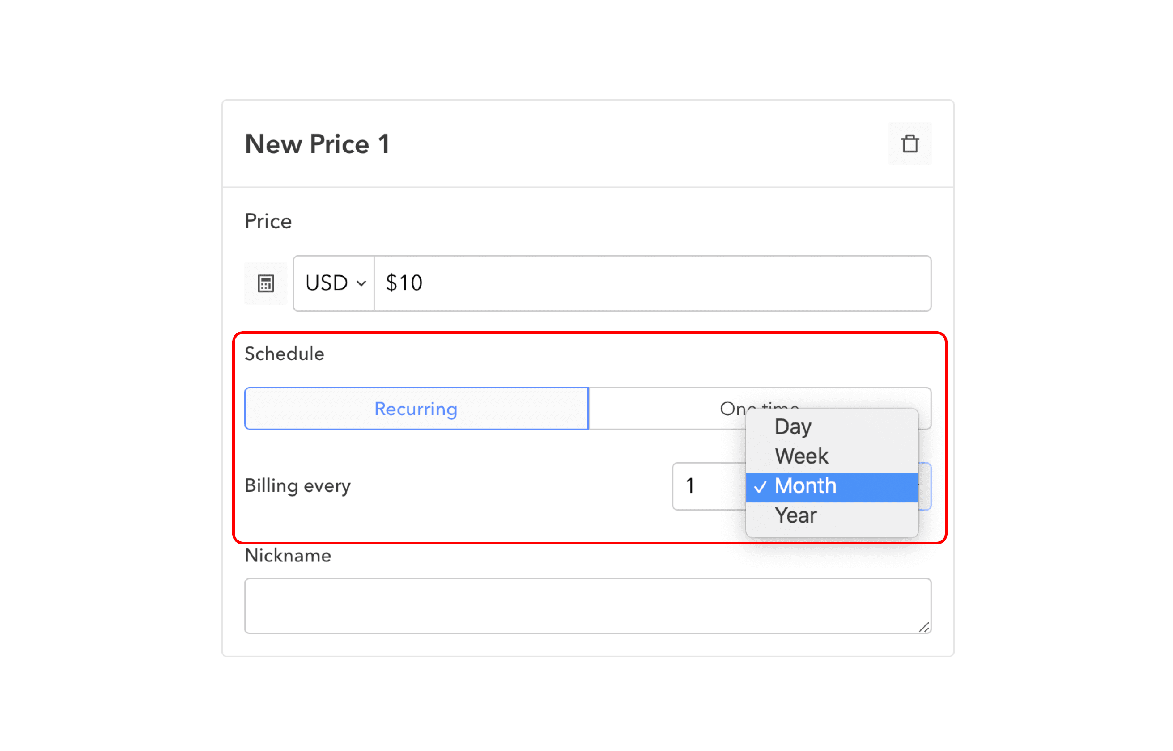Open the USD currency dropdown
The height and width of the screenshot is (751, 1173).
pyautogui.click(x=332, y=283)
